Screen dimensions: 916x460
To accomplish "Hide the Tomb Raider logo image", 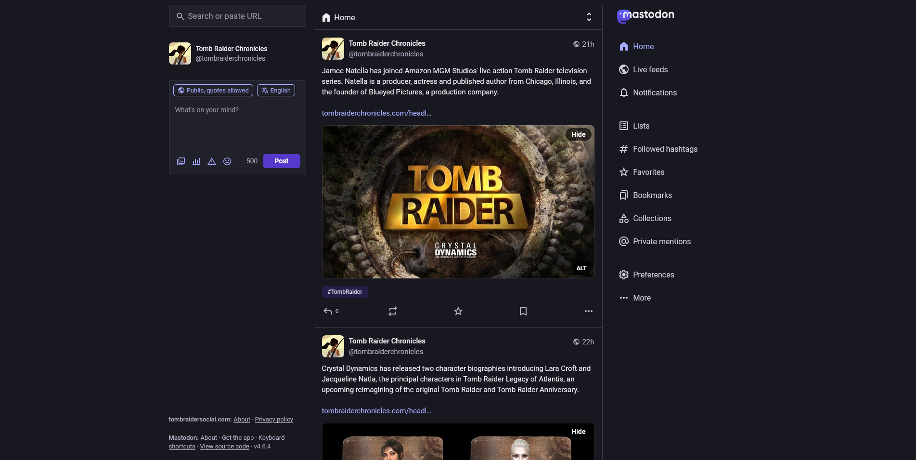I will [579, 134].
